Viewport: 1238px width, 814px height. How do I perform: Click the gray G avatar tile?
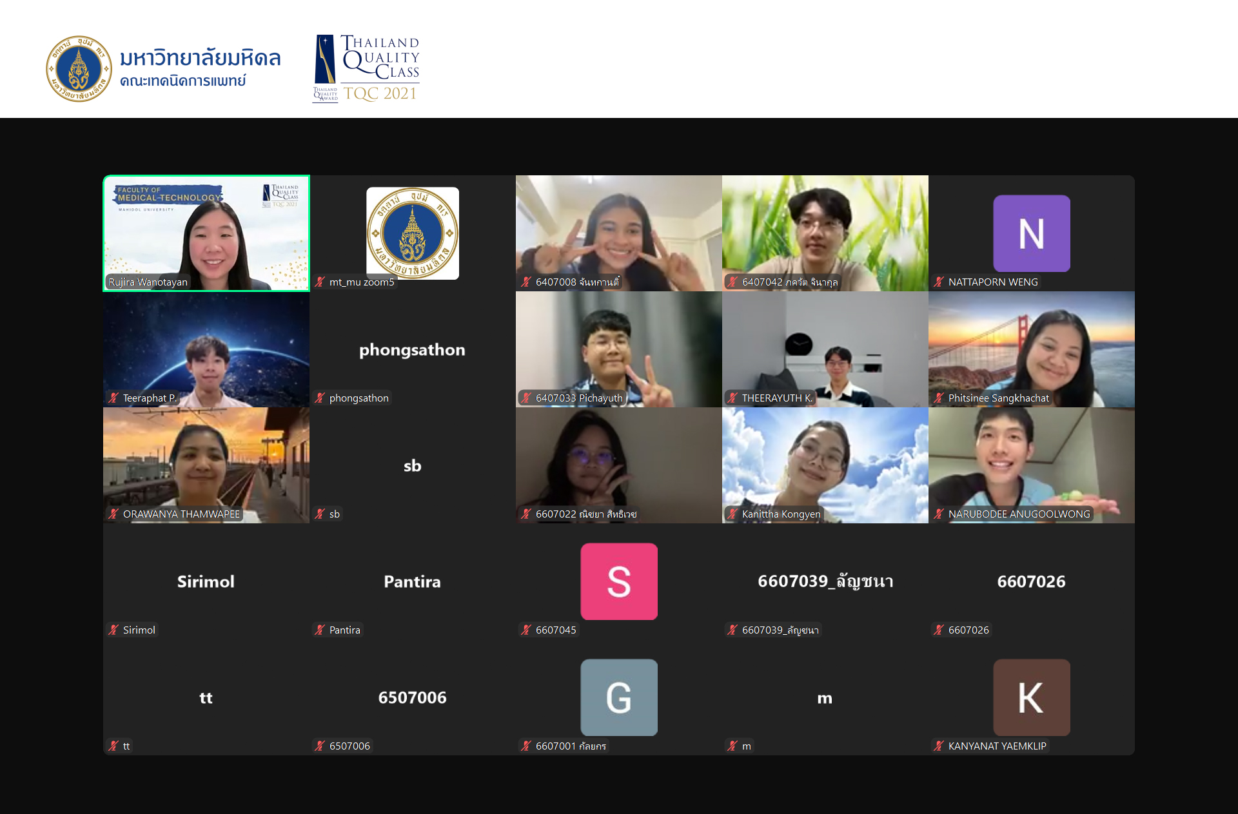[x=618, y=697]
